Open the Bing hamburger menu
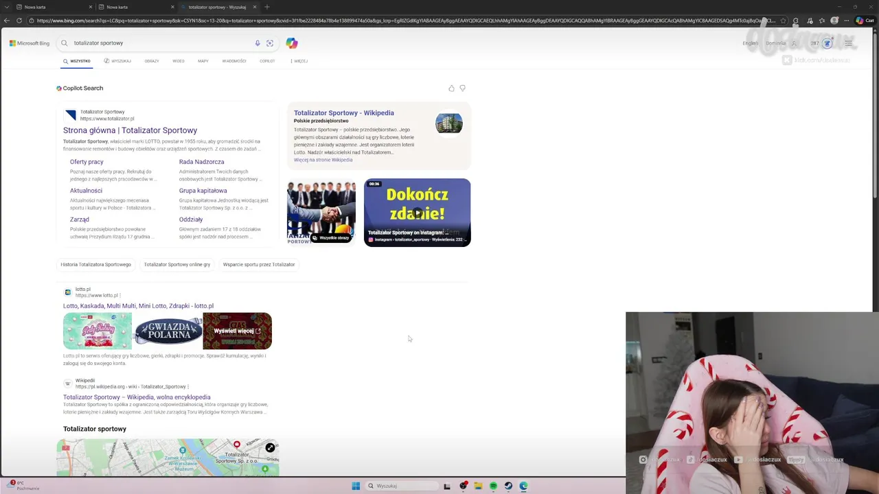879x494 pixels. click(849, 43)
